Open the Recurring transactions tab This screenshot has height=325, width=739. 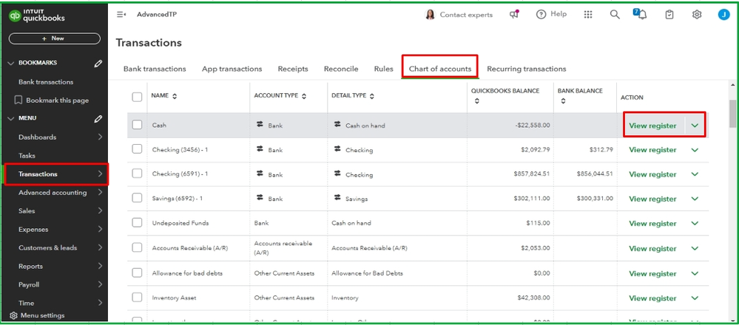(526, 69)
